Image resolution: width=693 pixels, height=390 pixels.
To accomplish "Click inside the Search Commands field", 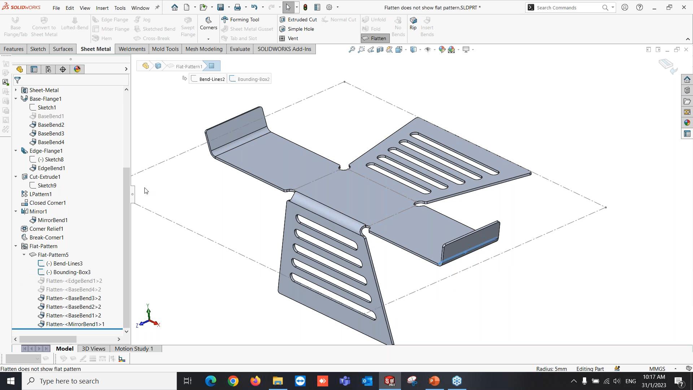I will pyautogui.click(x=567, y=7).
